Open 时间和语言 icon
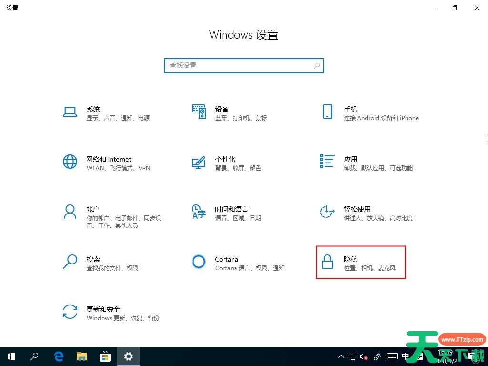 198,212
